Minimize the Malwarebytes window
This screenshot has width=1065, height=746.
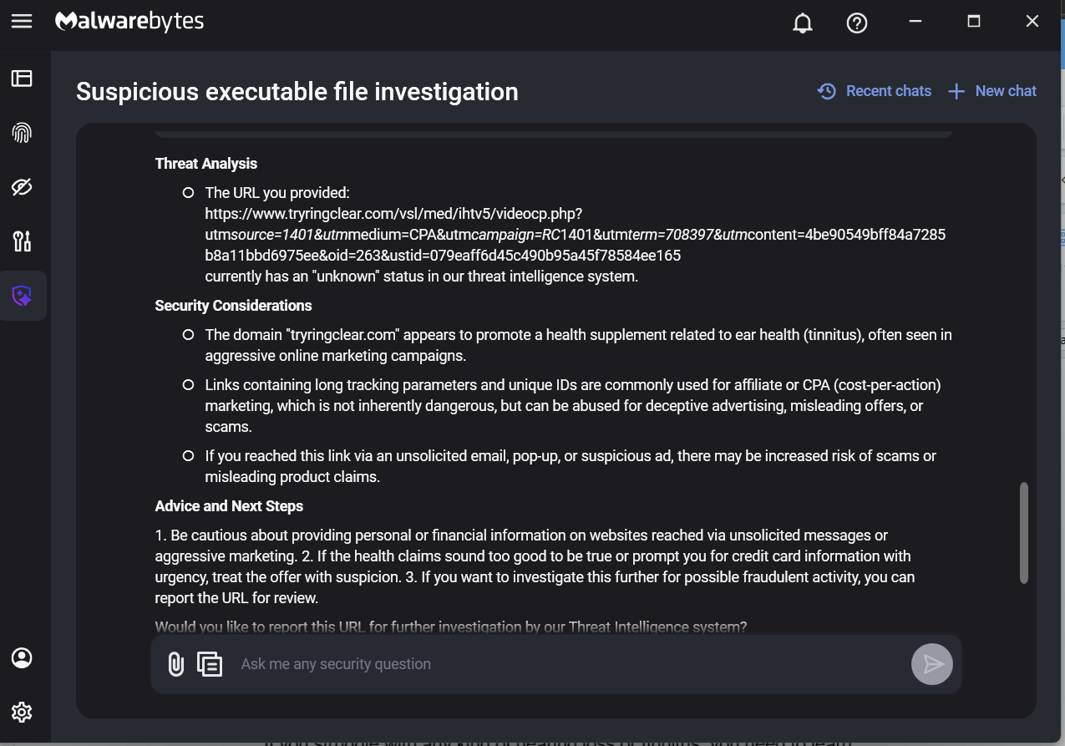point(915,22)
